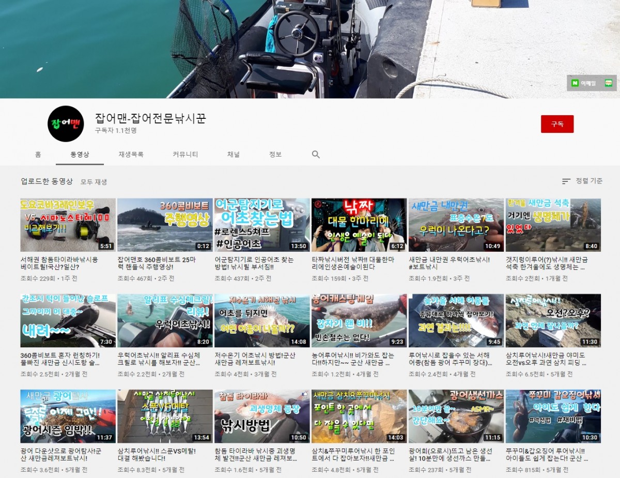Switch to the 재생목록 tab

(x=131, y=155)
